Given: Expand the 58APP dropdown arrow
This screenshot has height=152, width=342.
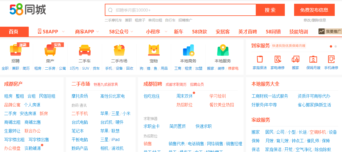Looking at the screenshot, I should coord(63,32).
